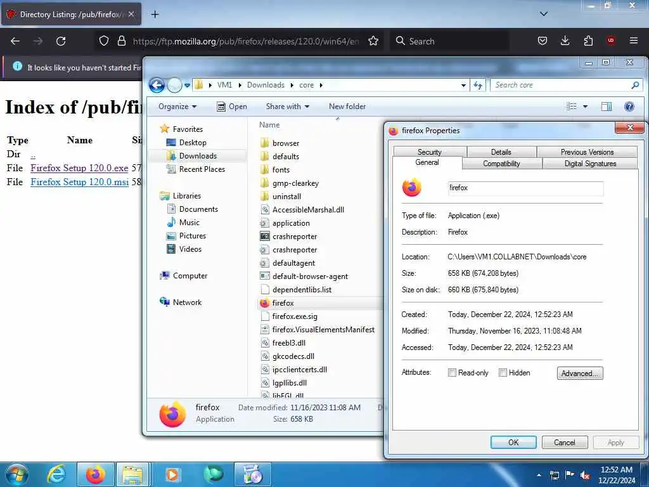
Task: Select the default-browser-agent file
Action: tap(310, 276)
